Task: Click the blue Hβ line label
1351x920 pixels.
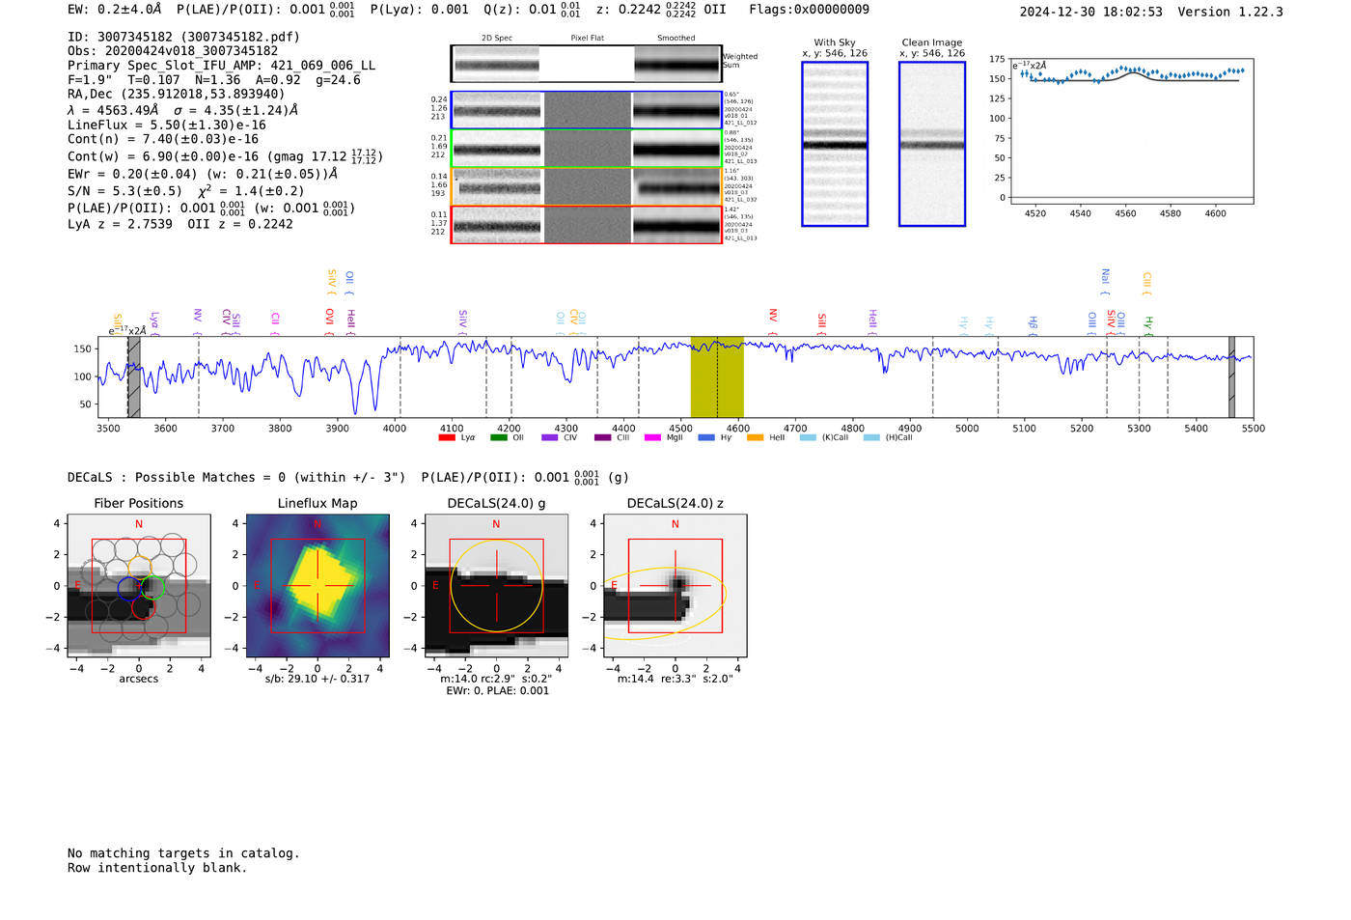Action: click(1033, 324)
